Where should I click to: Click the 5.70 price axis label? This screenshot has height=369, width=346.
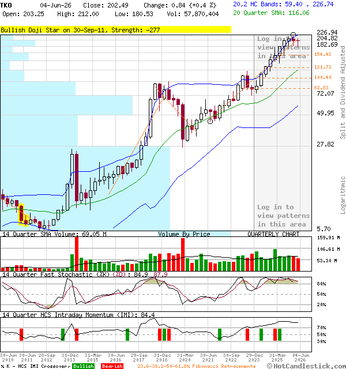click(324, 229)
